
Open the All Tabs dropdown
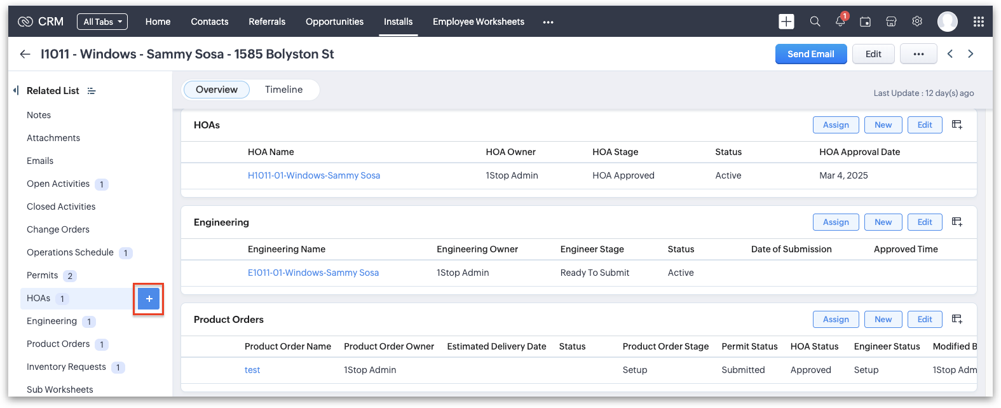pos(102,22)
